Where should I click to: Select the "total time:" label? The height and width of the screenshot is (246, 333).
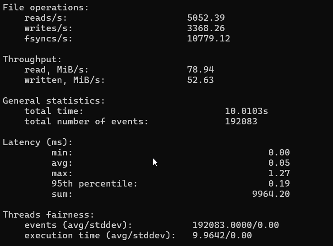tap(54, 111)
